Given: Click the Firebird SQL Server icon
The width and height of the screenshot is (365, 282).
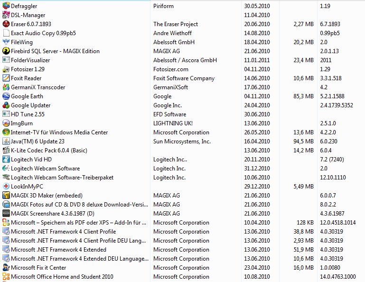Looking at the screenshot, I should (6, 51).
